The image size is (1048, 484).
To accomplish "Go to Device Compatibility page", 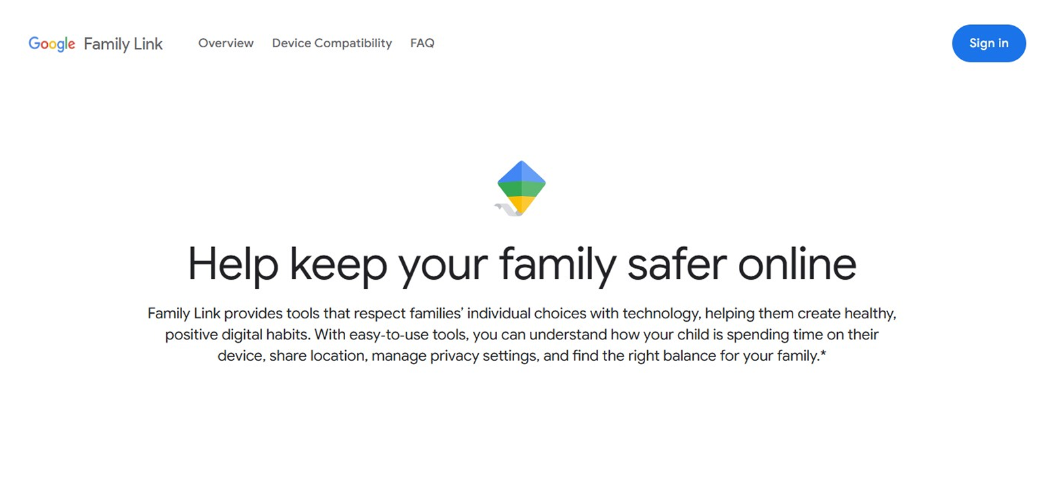I will click(x=332, y=43).
